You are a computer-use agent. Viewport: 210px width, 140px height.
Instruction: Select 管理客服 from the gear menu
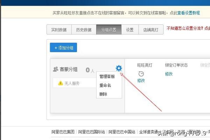click(x=107, y=77)
